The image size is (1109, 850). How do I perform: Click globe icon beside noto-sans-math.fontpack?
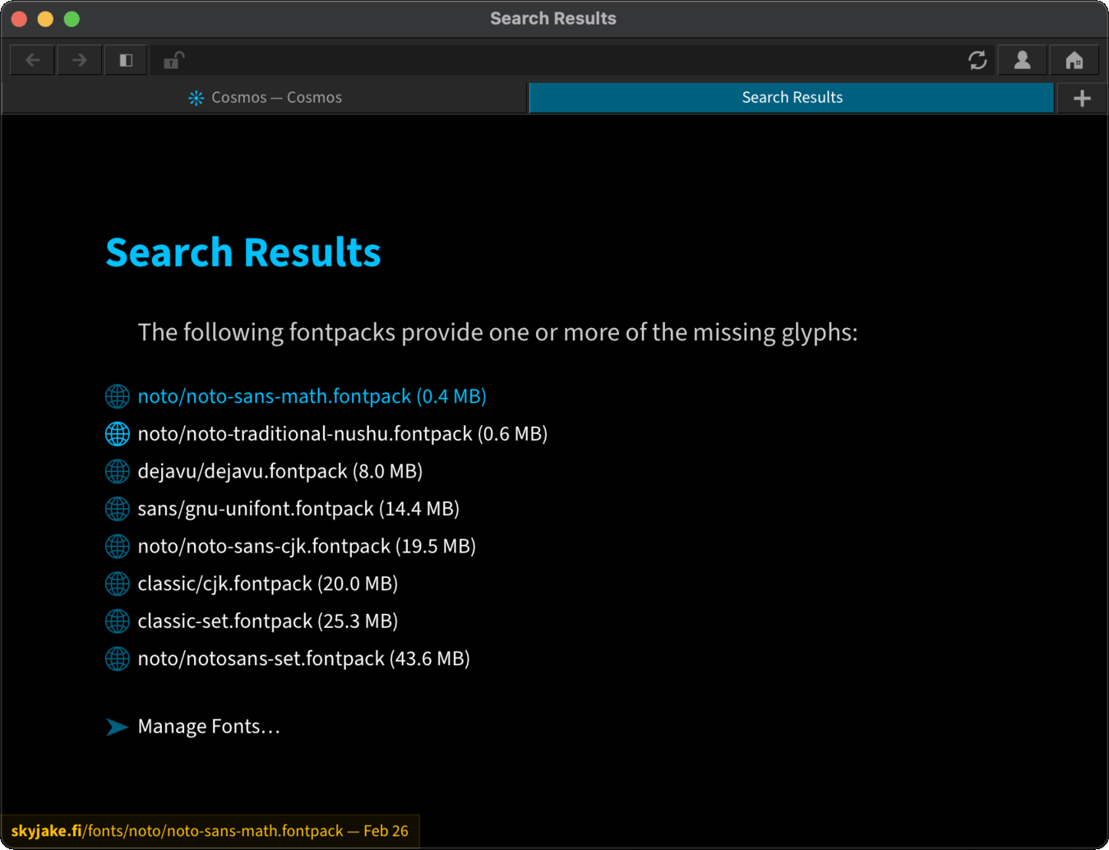coord(118,396)
